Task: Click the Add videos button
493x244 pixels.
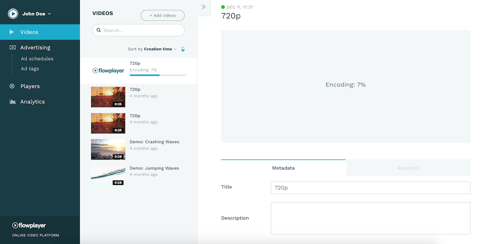Action: click(163, 16)
